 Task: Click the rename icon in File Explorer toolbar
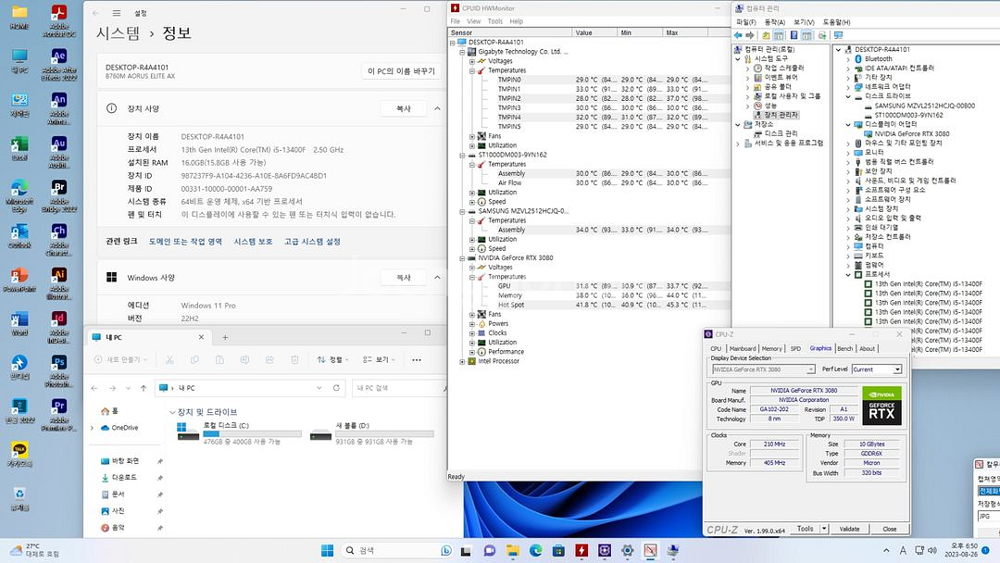(244, 359)
